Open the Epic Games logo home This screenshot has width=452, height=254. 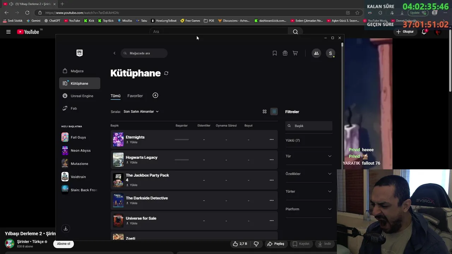pyautogui.click(x=79, y=53)
